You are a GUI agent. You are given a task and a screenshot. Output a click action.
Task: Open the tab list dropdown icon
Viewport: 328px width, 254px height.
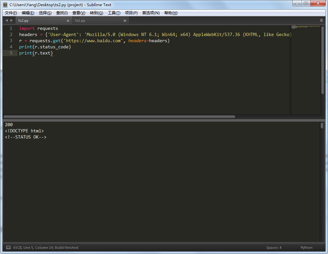coord(322,20)
